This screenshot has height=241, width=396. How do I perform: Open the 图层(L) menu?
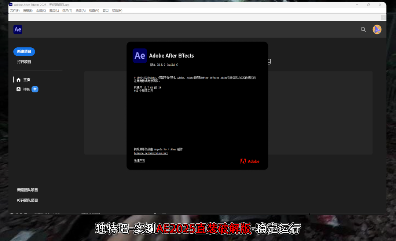tap(54, 10)
